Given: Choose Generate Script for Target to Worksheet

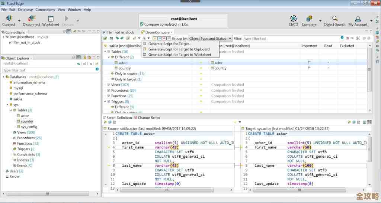Looking at the screenshot, I should [179, 55].
